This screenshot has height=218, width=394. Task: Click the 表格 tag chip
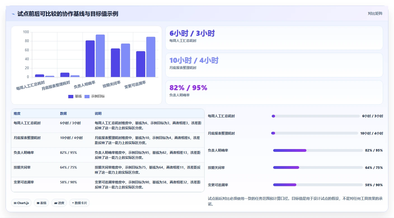pyautogui.click(x=41, y=203)
